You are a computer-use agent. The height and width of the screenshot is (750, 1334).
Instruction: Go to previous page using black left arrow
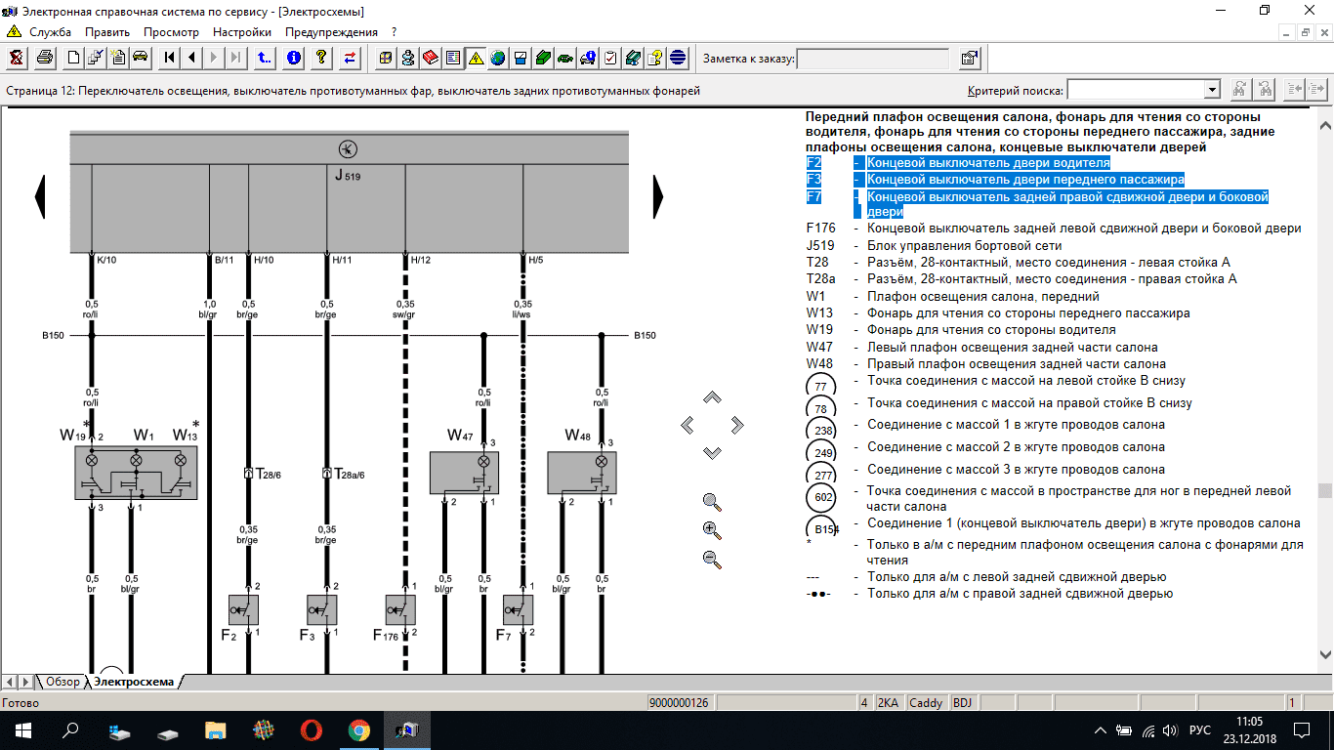click(x=191, y=58)
